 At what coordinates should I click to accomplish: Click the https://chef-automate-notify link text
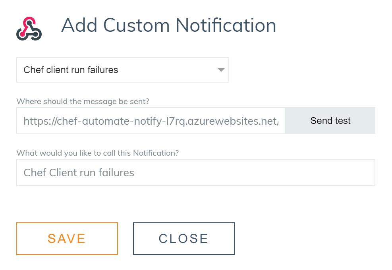(x=151, y=121)
